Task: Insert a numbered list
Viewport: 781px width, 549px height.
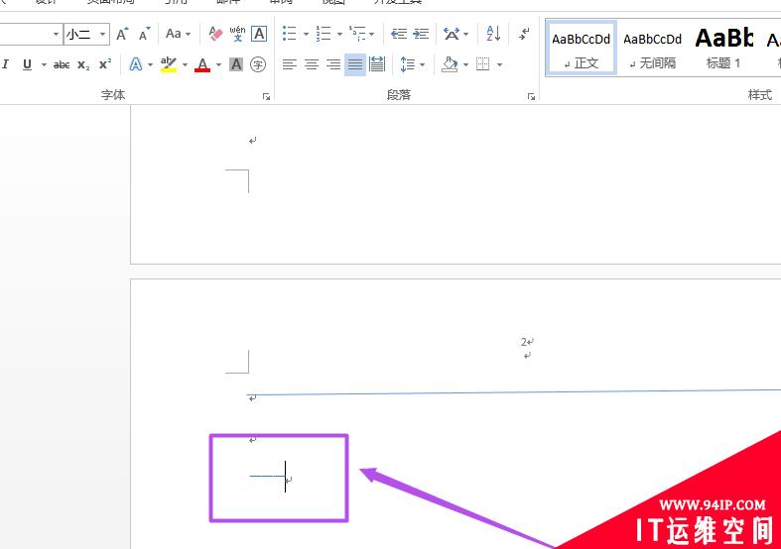Action: tap(324, 34)
